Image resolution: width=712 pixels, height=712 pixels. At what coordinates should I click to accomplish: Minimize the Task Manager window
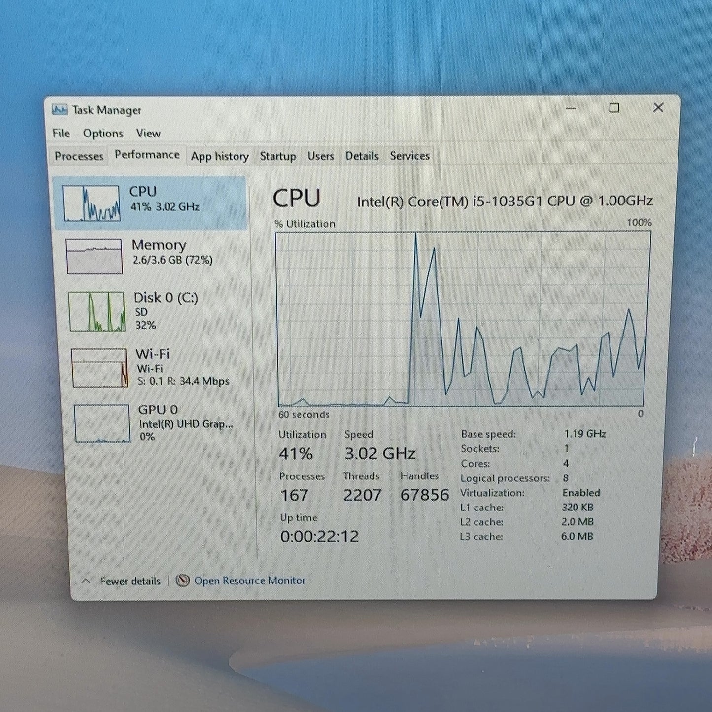[571, 108]
